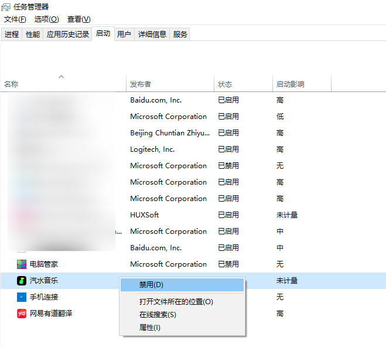The height and width of the screenshot is (347, 386).
Task: Switch to the 性能 tab
Action: pyautogui.click(x=33, y=34)
